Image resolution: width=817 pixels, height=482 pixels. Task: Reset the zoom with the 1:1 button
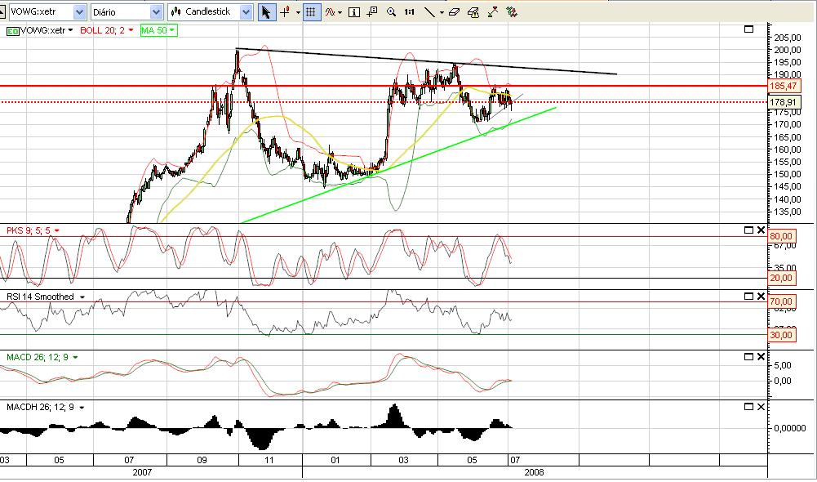[410, 11]
